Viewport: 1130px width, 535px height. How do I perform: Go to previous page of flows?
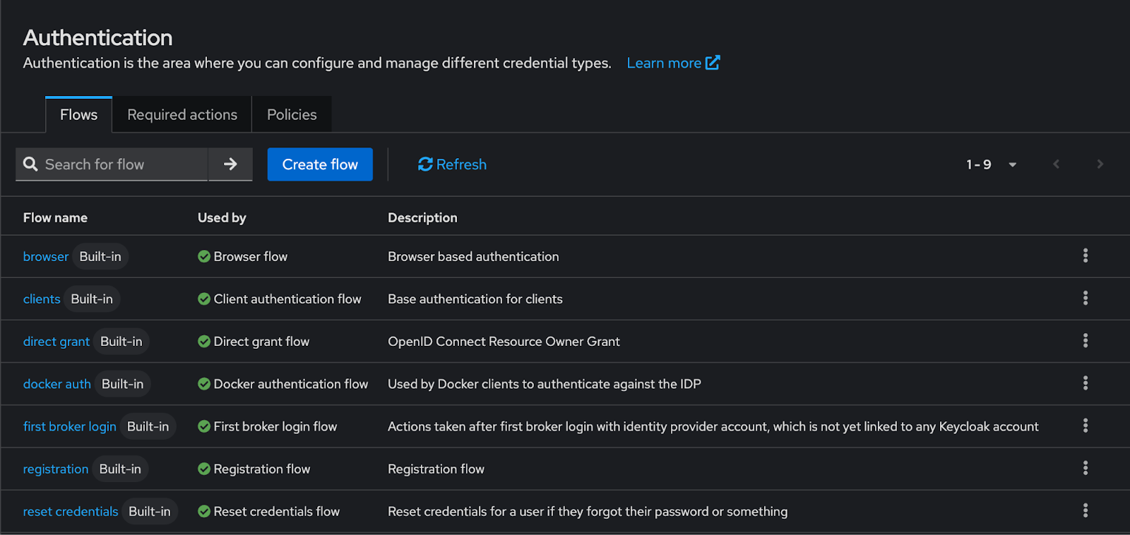click(1057, 164)
